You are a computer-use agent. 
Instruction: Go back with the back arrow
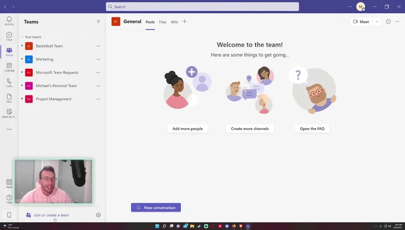pos(5,7)
